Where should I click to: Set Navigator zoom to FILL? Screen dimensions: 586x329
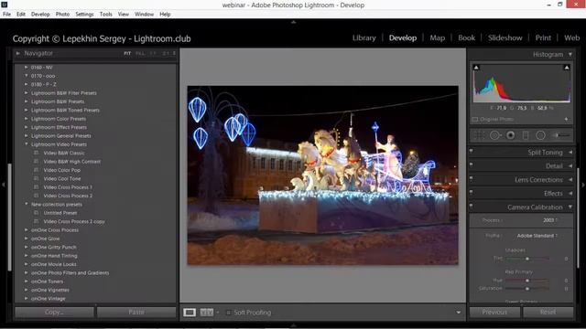(140, 53)
